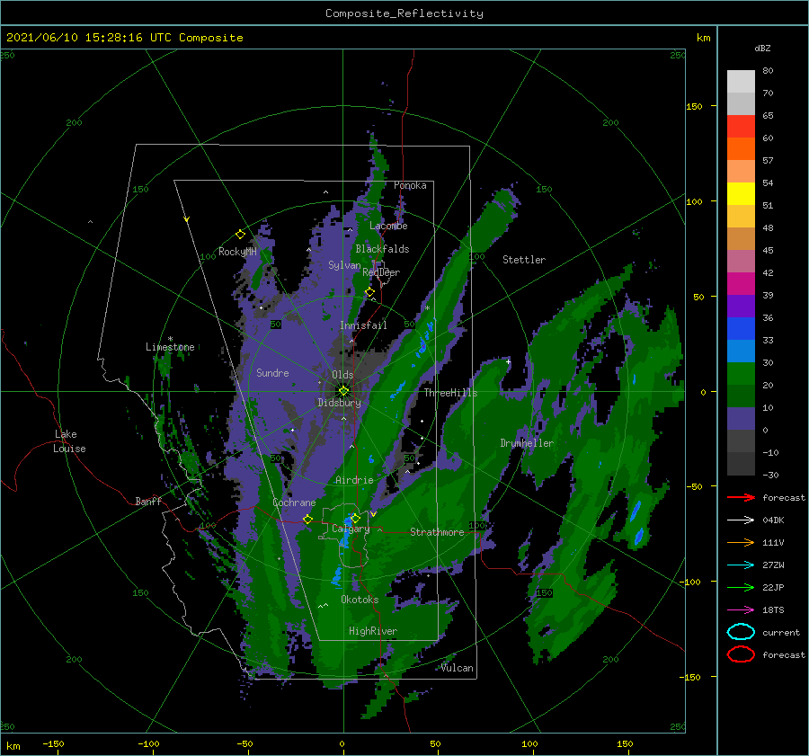
Task: Click the Strathmore city label
Action: click(437, 532)
